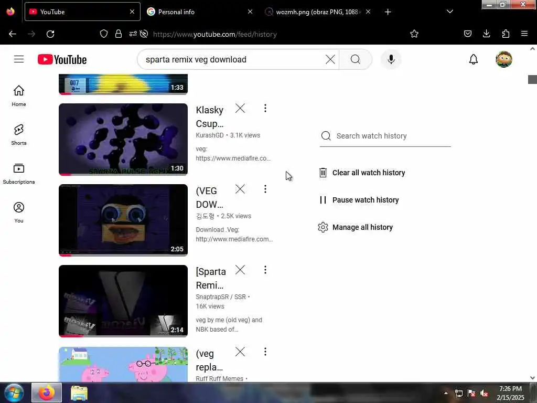
Task: Remove (veg repla... video from history
Action: tap(240, 352)
